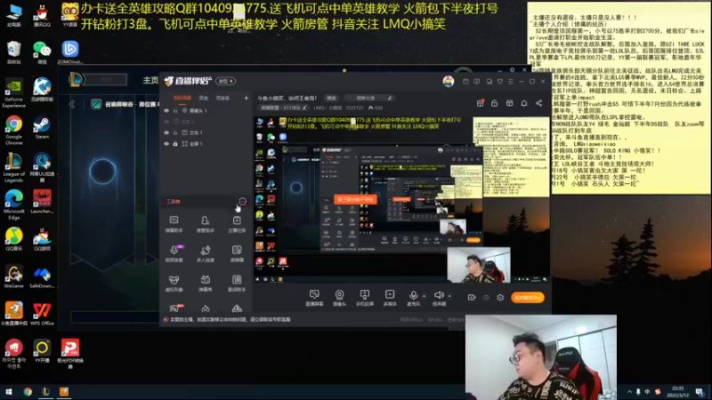Open the type pill dropdown beside streaming app logo
The width and height of the screenshot is (712, 400).
click(226, 81)
